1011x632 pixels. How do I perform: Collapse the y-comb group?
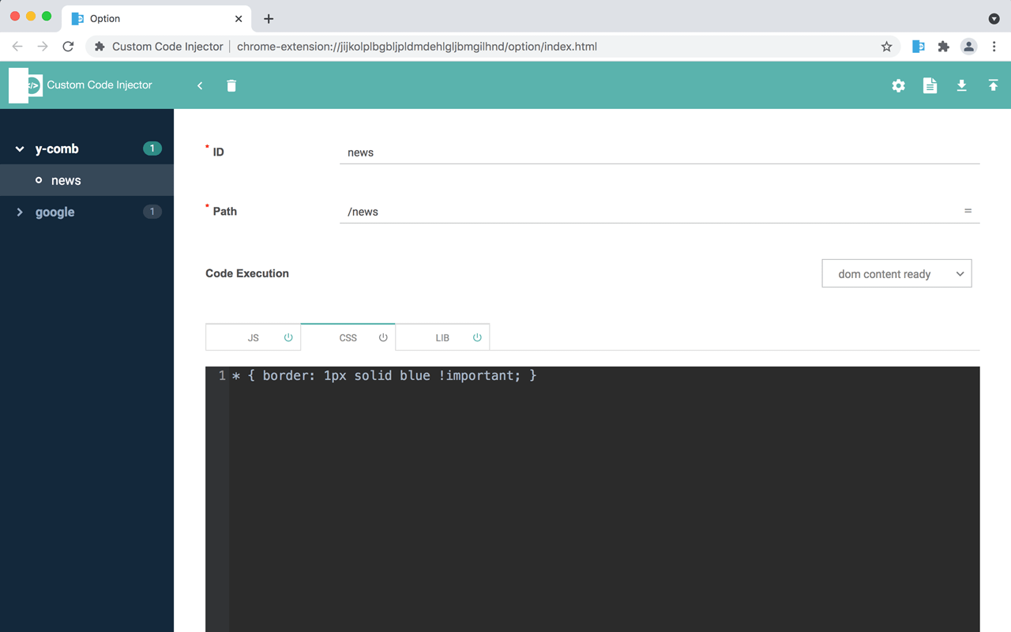point(20,149)
